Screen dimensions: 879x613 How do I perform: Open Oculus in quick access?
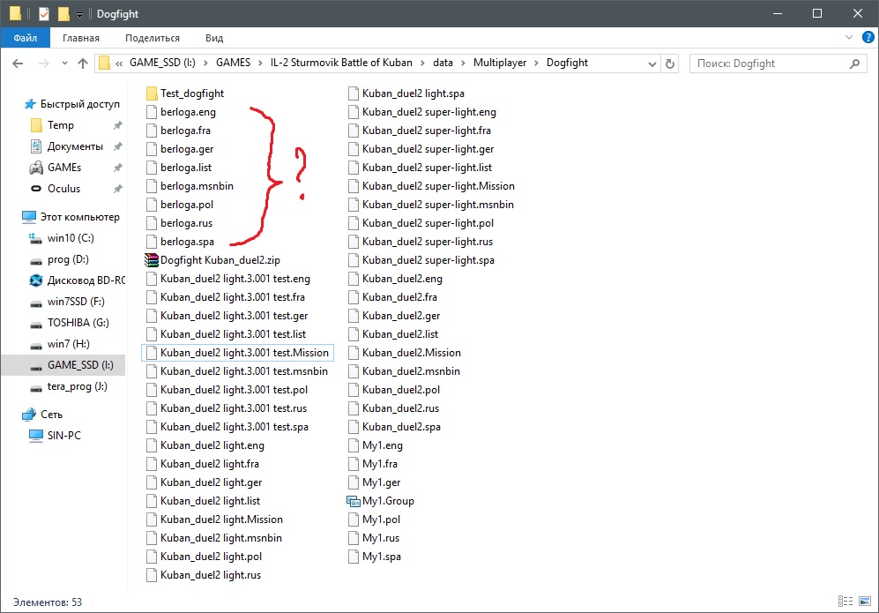click(63, 189)
